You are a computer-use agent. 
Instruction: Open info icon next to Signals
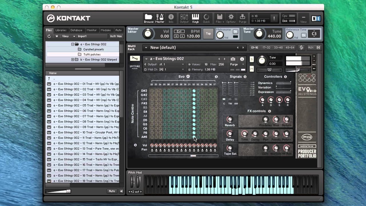[x=245, y=77]
